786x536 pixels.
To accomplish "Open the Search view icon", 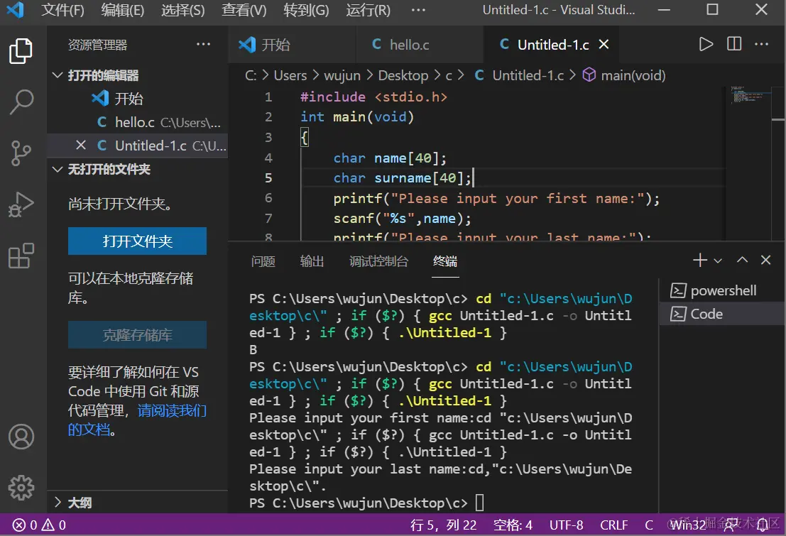I will click(x=21, y=102).
